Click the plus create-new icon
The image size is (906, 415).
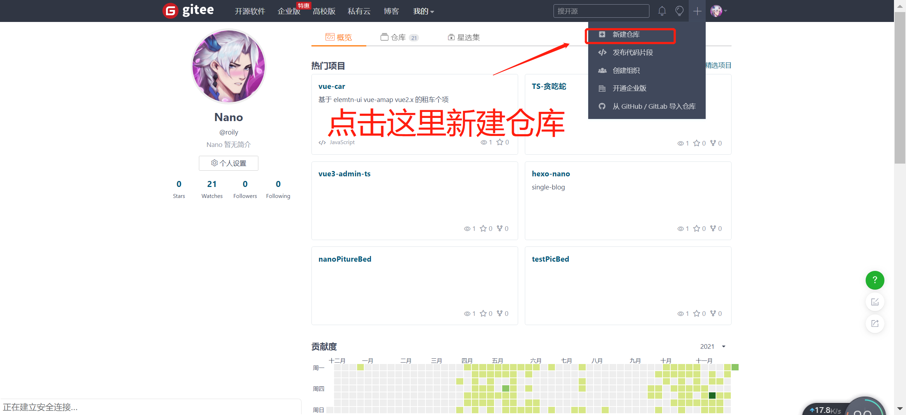[x=697, y=11]
